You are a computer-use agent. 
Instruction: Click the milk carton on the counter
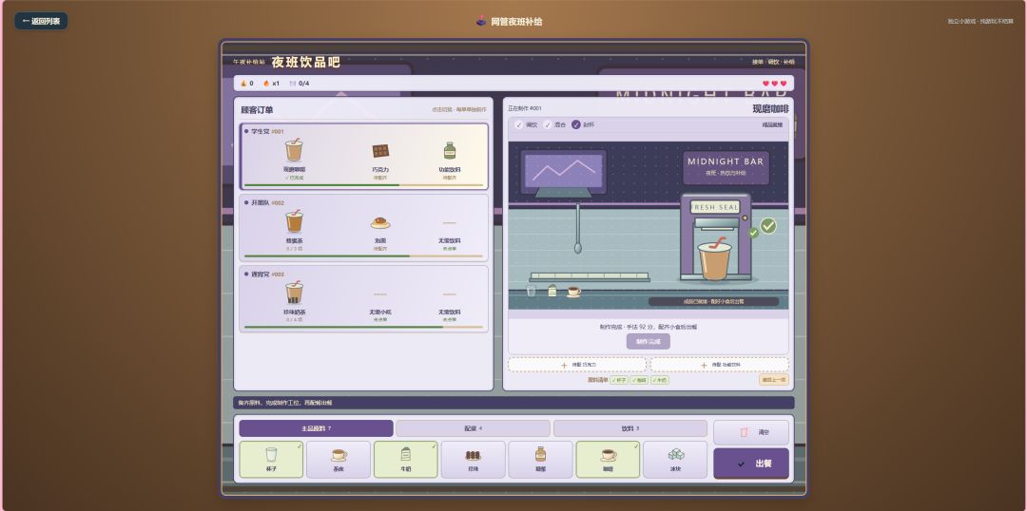(x=552, y=291)
